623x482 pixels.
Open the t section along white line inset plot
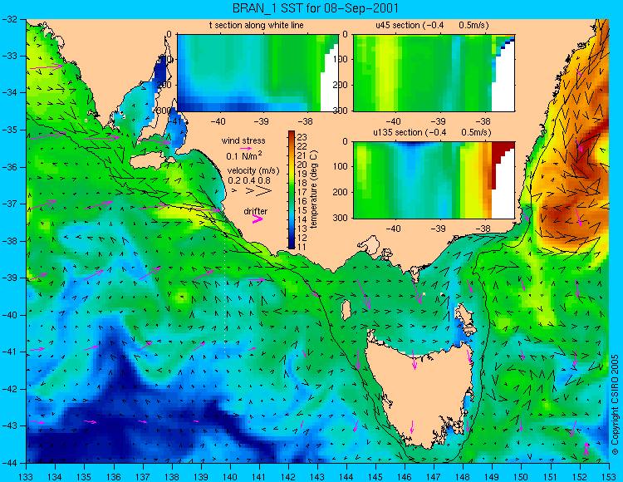pos(258,73)
